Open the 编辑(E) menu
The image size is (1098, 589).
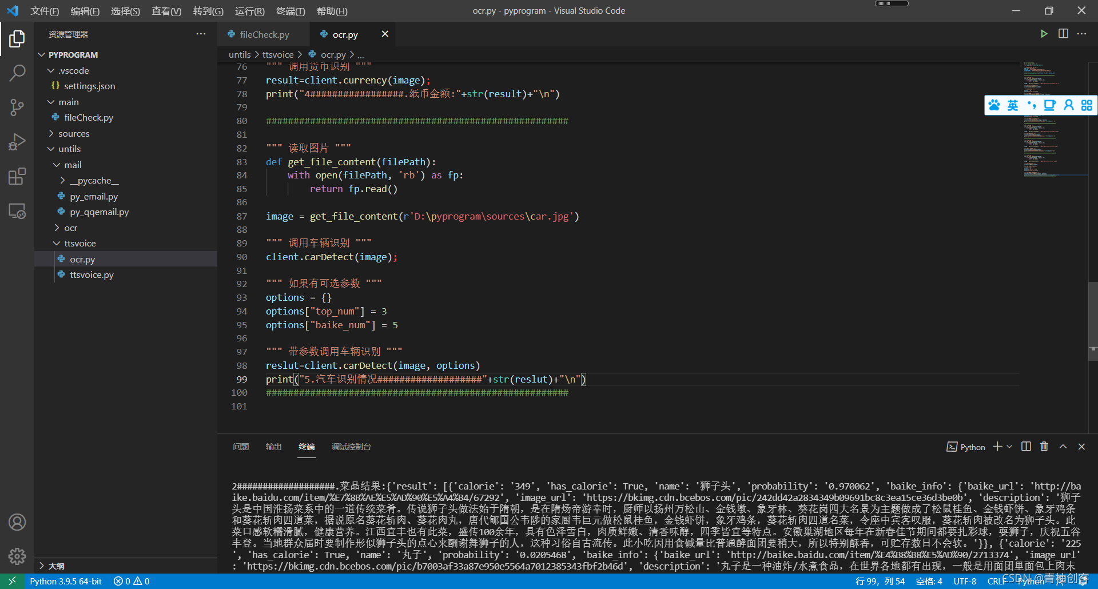tap(85, 11)
